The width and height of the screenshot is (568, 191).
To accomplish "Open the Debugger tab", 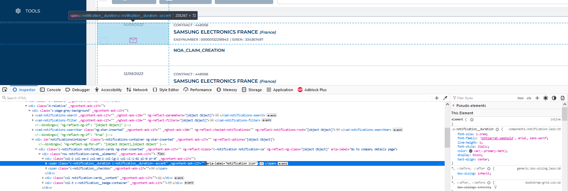I will pos(78,90).
